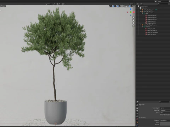170x127 pixels.
Task: Collapse the Collection tree node
Action: tap(139, 8)
